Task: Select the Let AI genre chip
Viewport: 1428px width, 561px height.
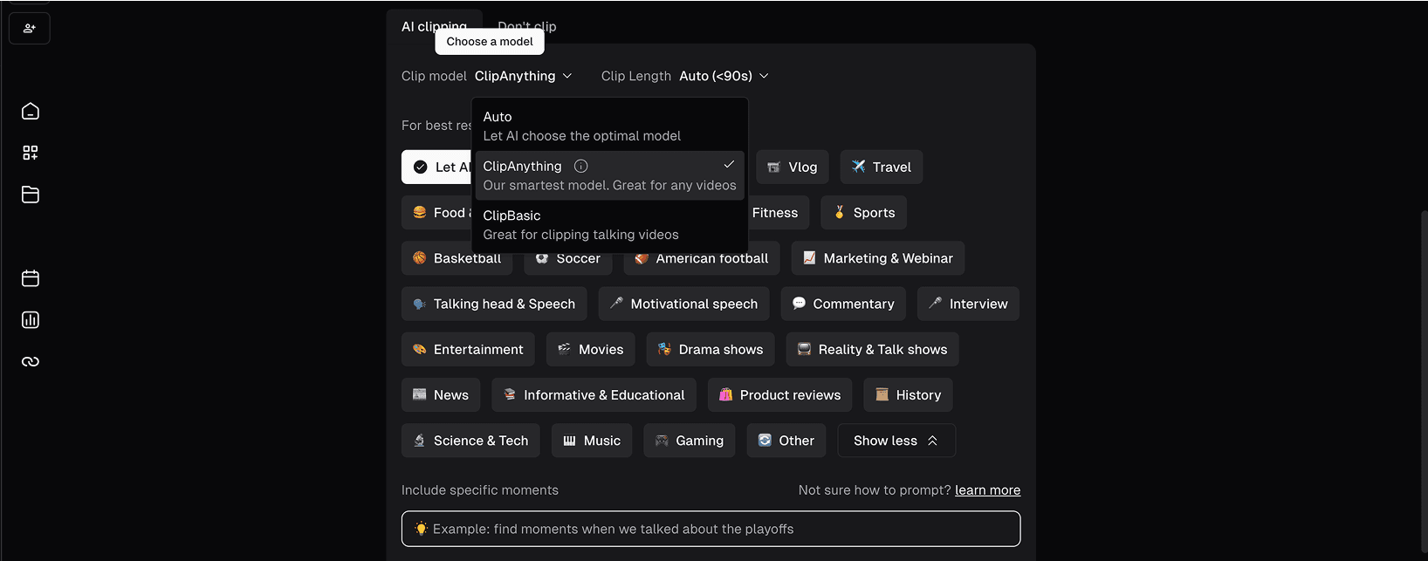Action: (436, 167)
